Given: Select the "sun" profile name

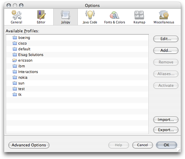Looking at the screenshot, I should pyautogui.click(x=21, y=83).
